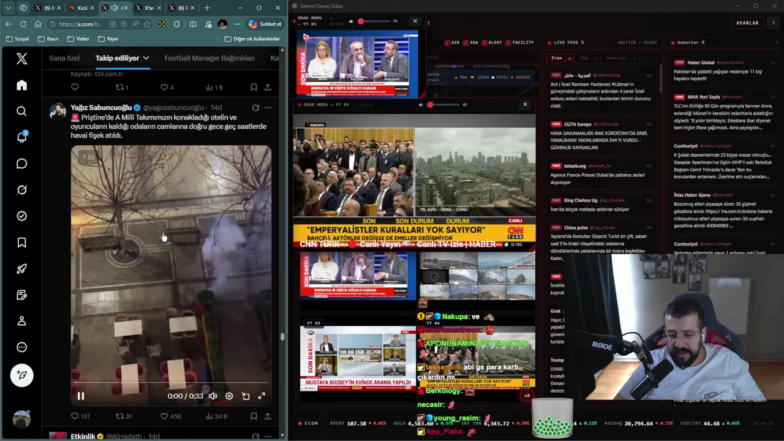
Task: Open Bookmarks in X sidebar
Action: [x=21, y=243]
